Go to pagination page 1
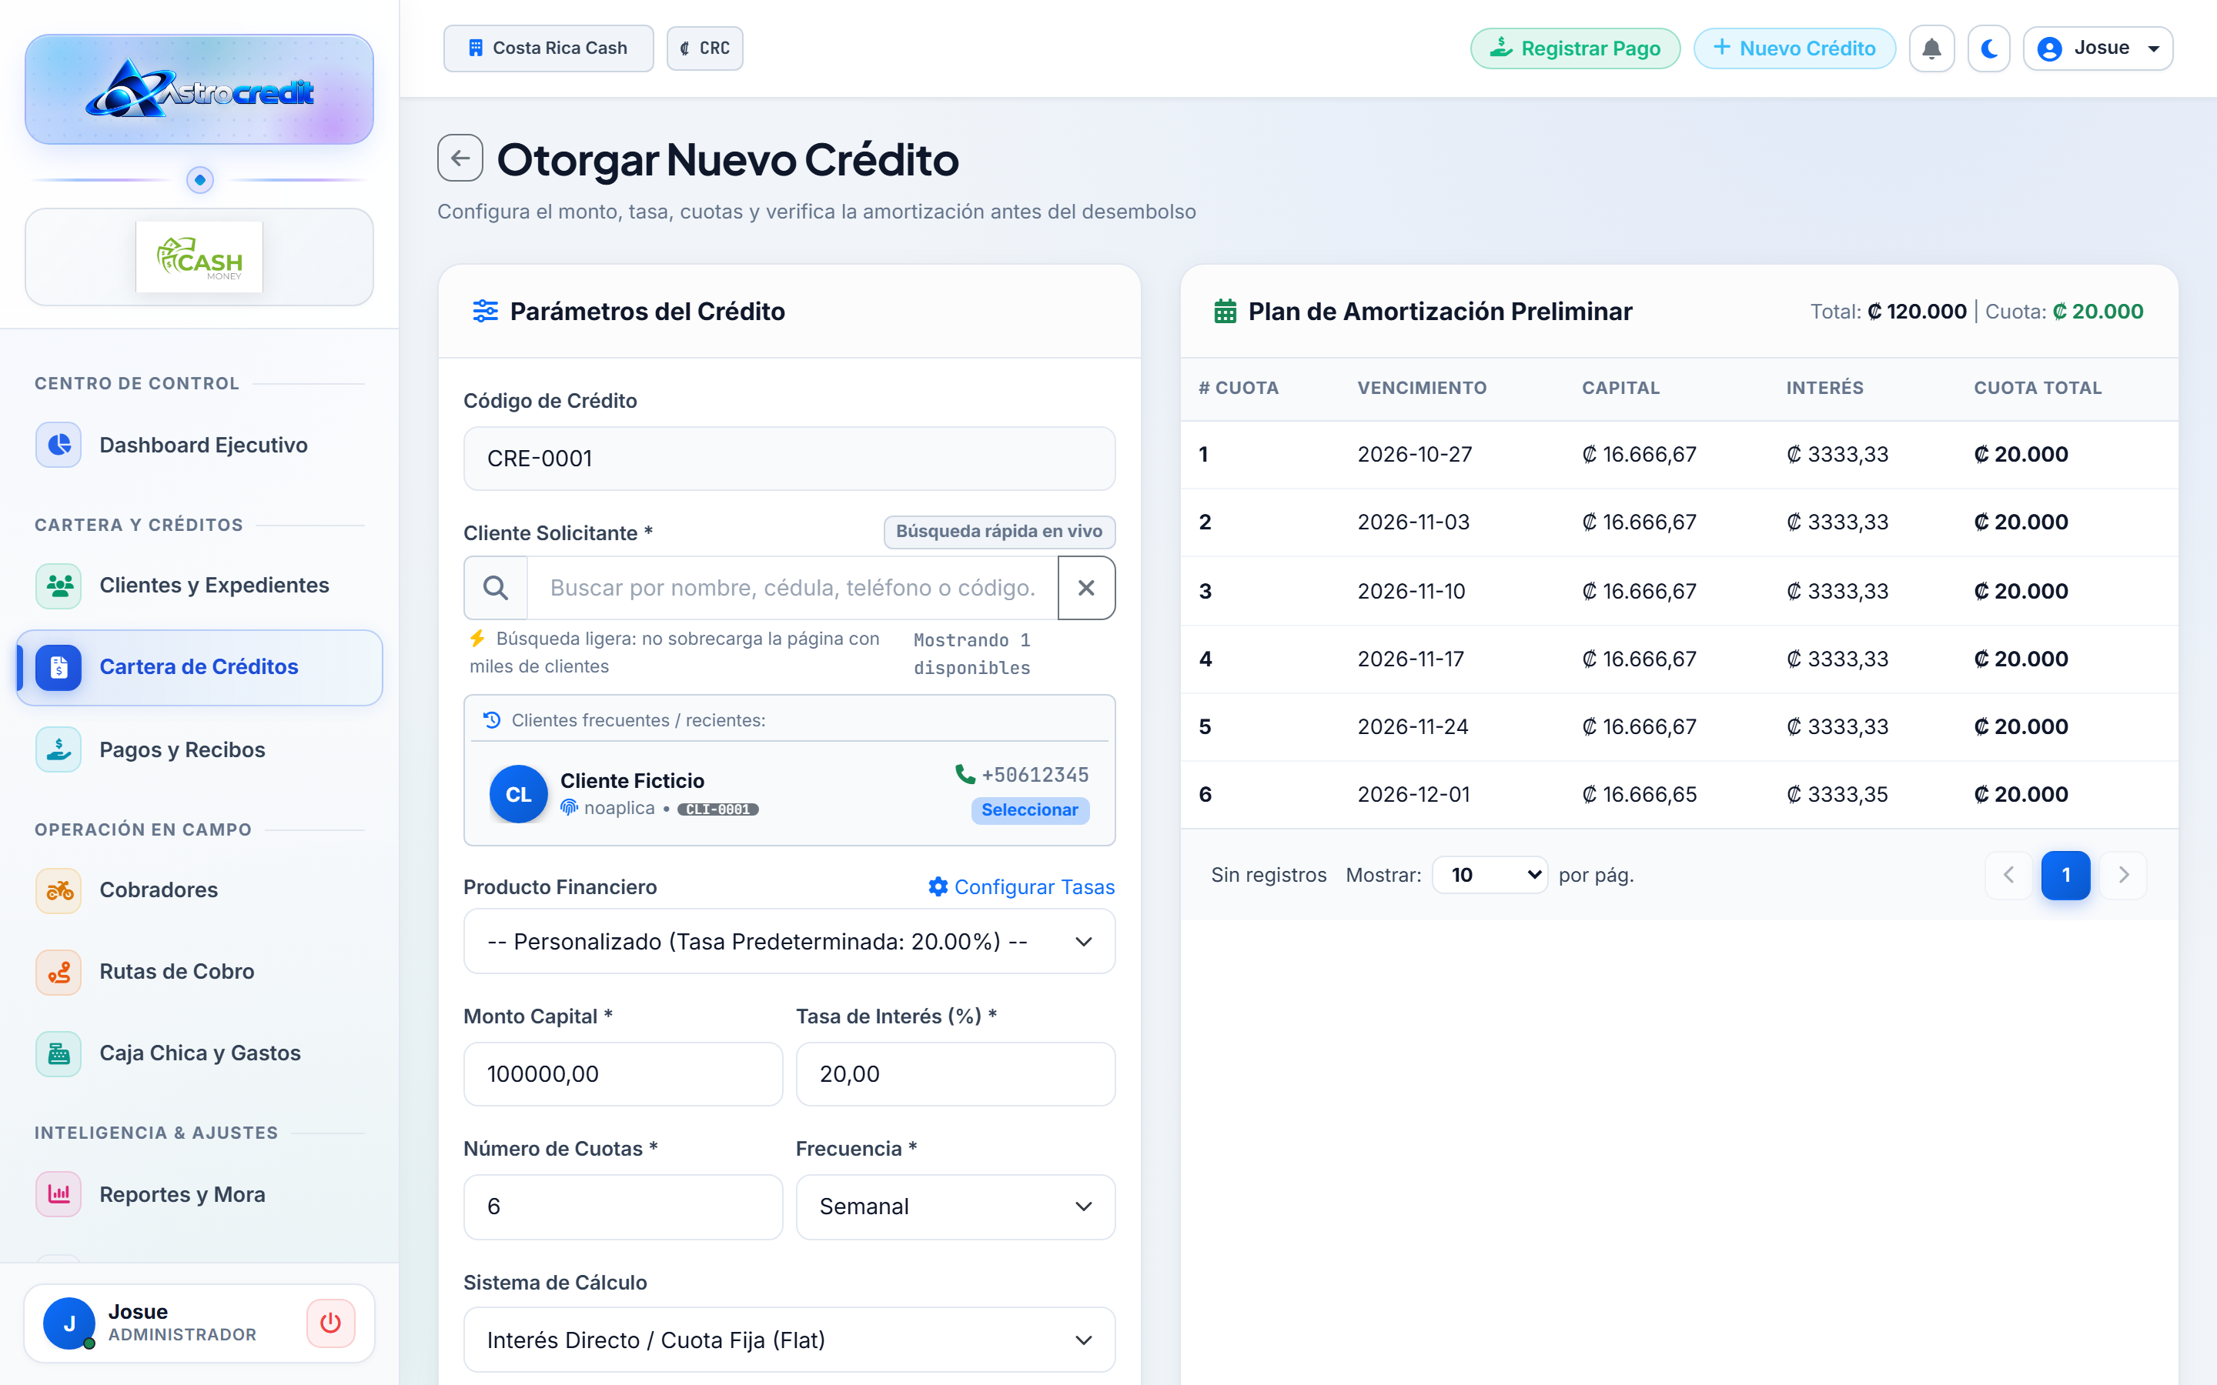The height and width of the screenshot is (1385, 2217). pyautogui.click(x=2066, y=875)
